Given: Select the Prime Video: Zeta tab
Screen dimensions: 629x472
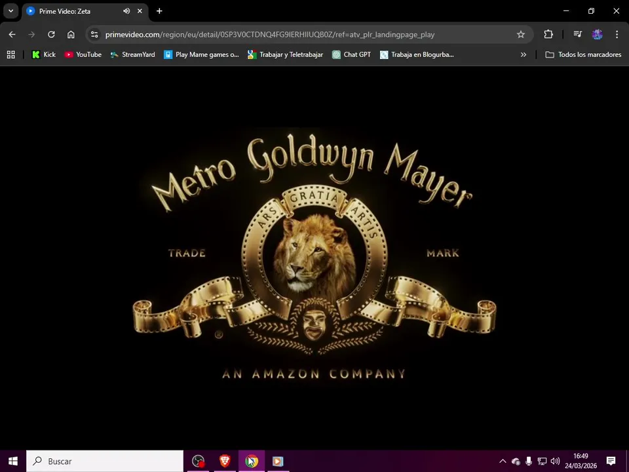Looking at the screenshot, I should coord(85,11).
